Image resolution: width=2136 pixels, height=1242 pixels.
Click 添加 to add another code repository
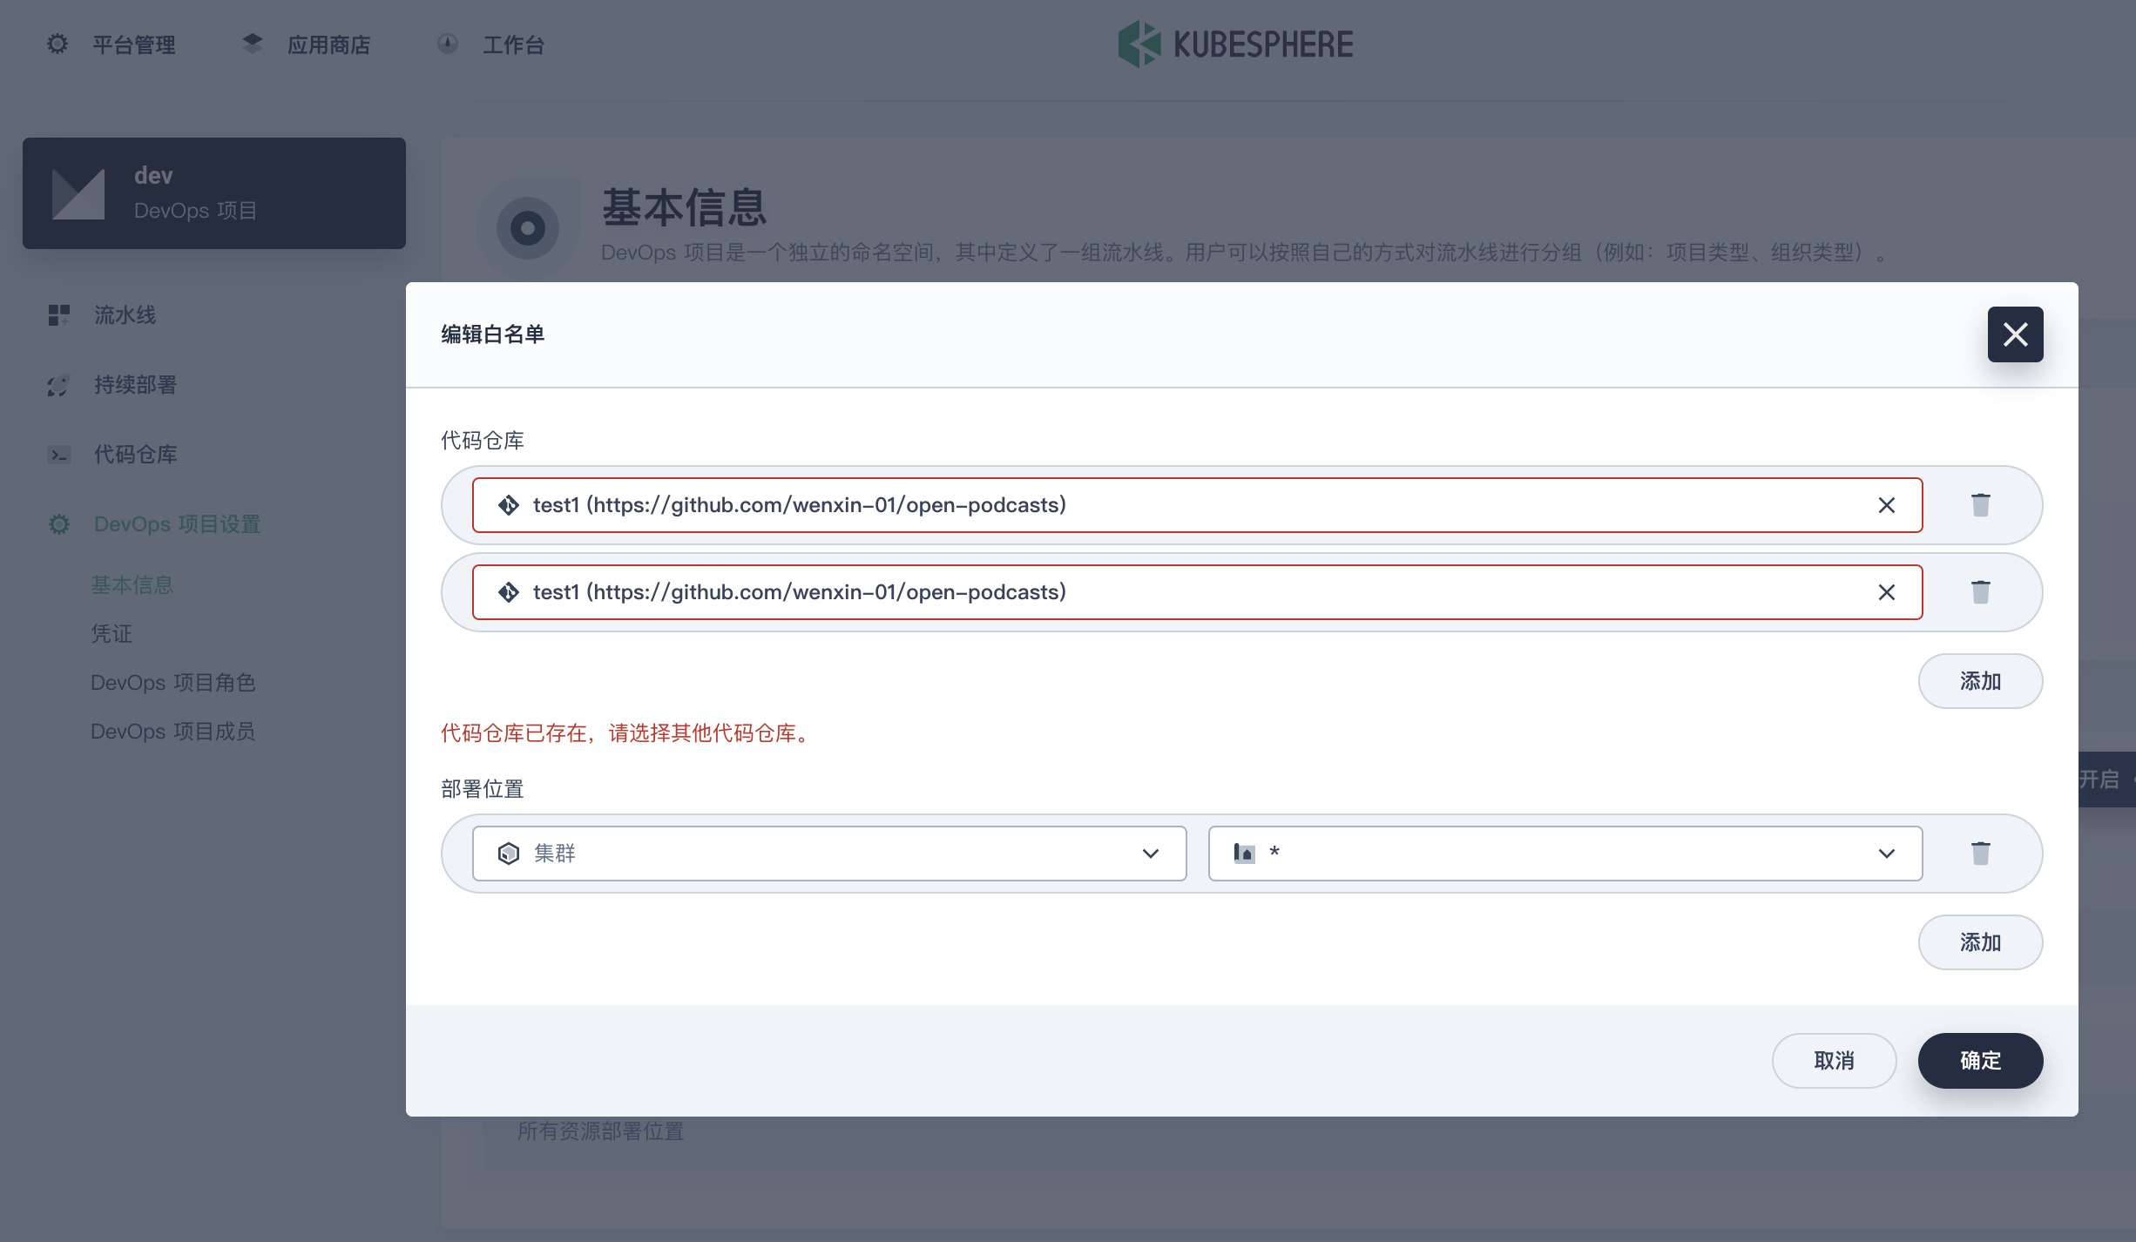(x=1981, y=681)
